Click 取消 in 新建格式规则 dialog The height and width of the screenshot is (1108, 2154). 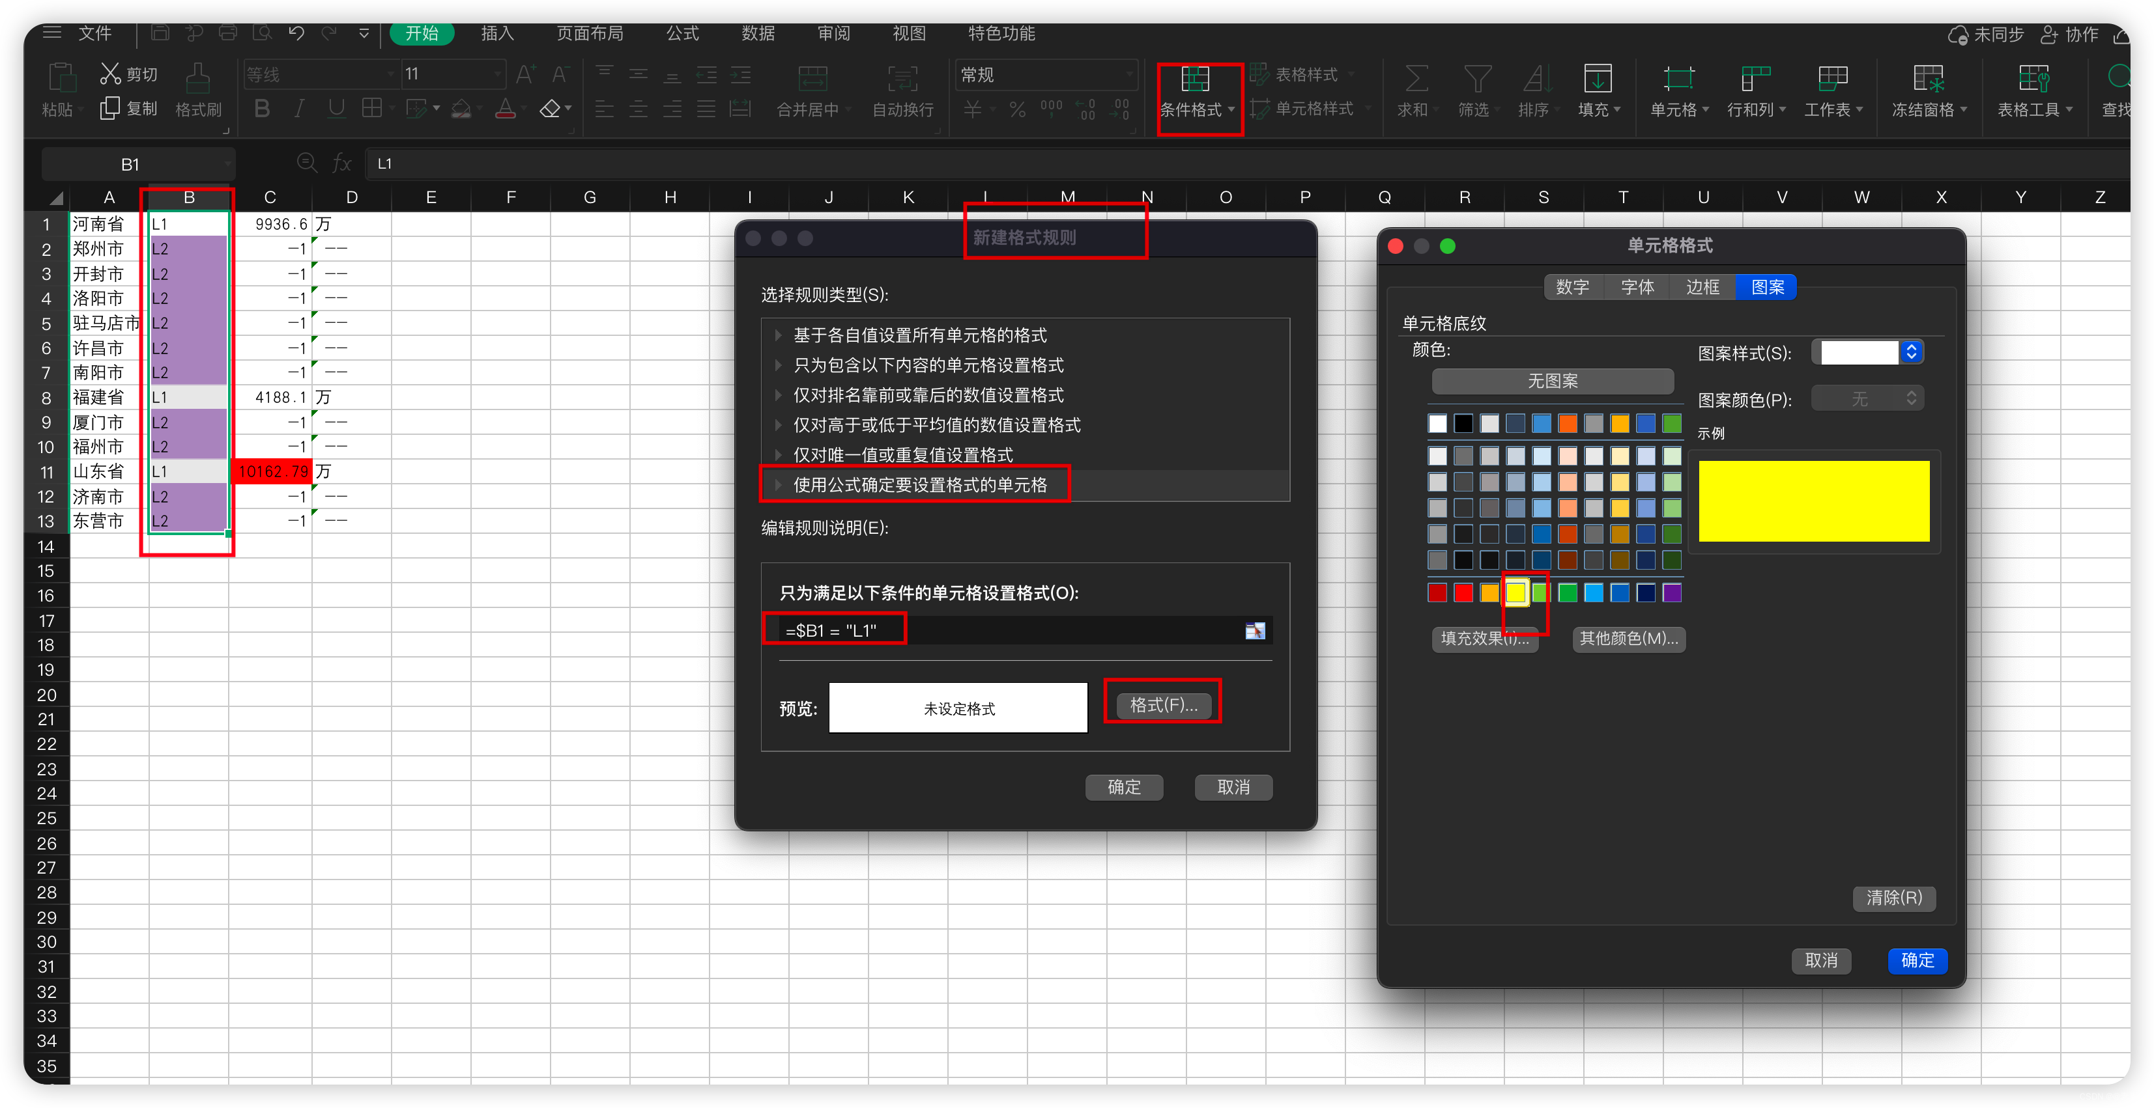[x=1233, y=787]
